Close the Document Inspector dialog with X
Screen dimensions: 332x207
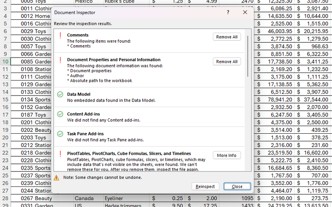245,12
